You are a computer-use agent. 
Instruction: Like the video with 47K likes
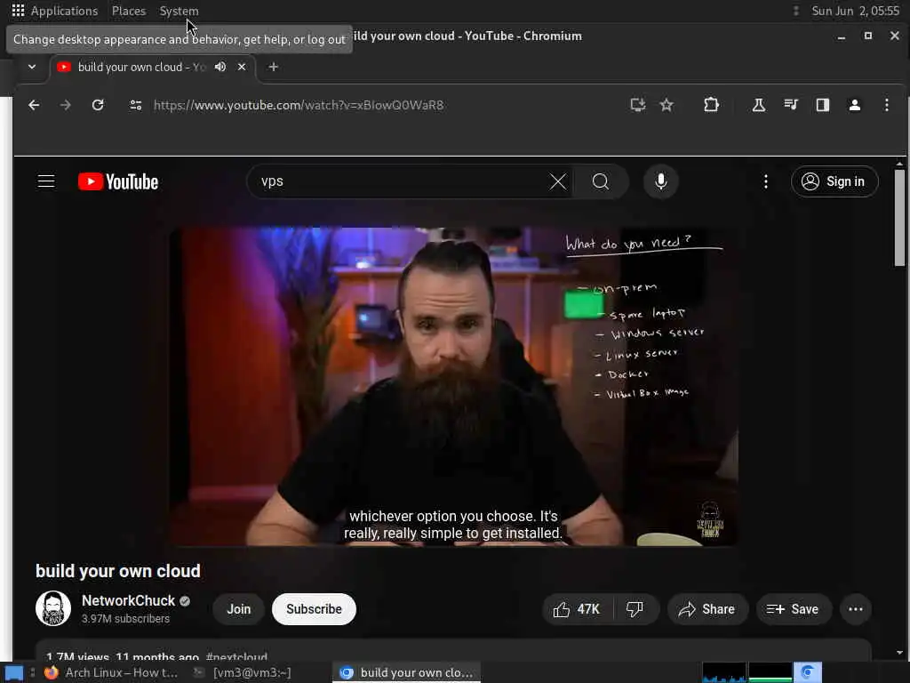[576, 608]
